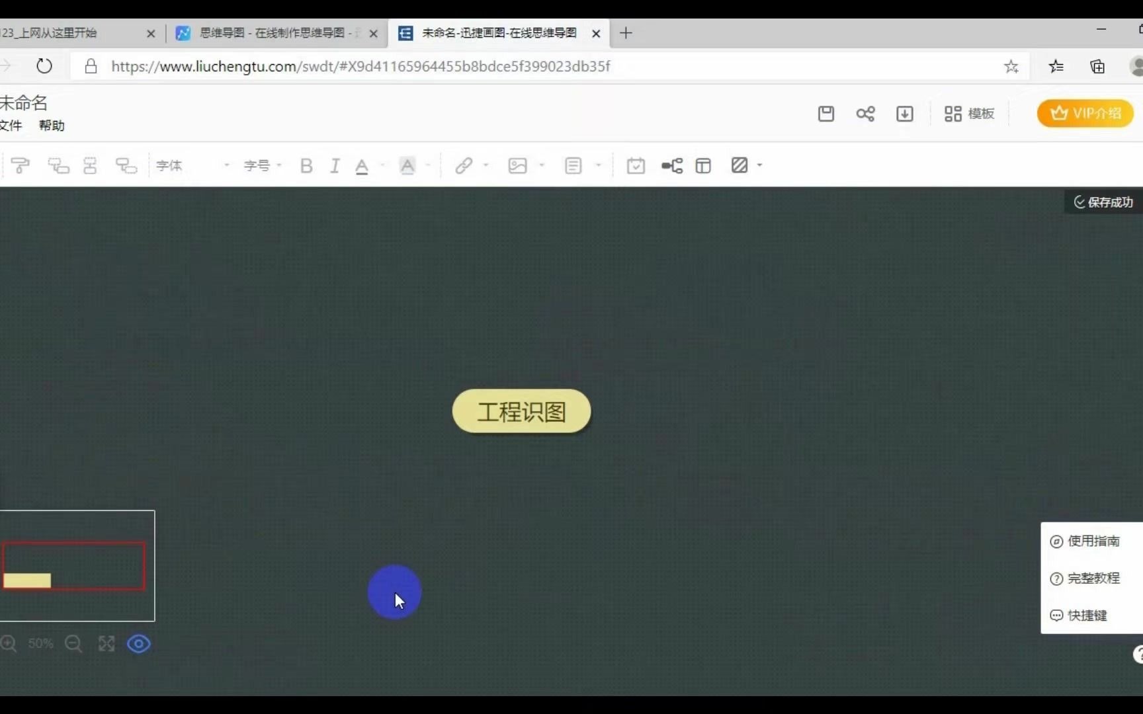
Task: Share the mind map via share icon
Action: (865, 114)
